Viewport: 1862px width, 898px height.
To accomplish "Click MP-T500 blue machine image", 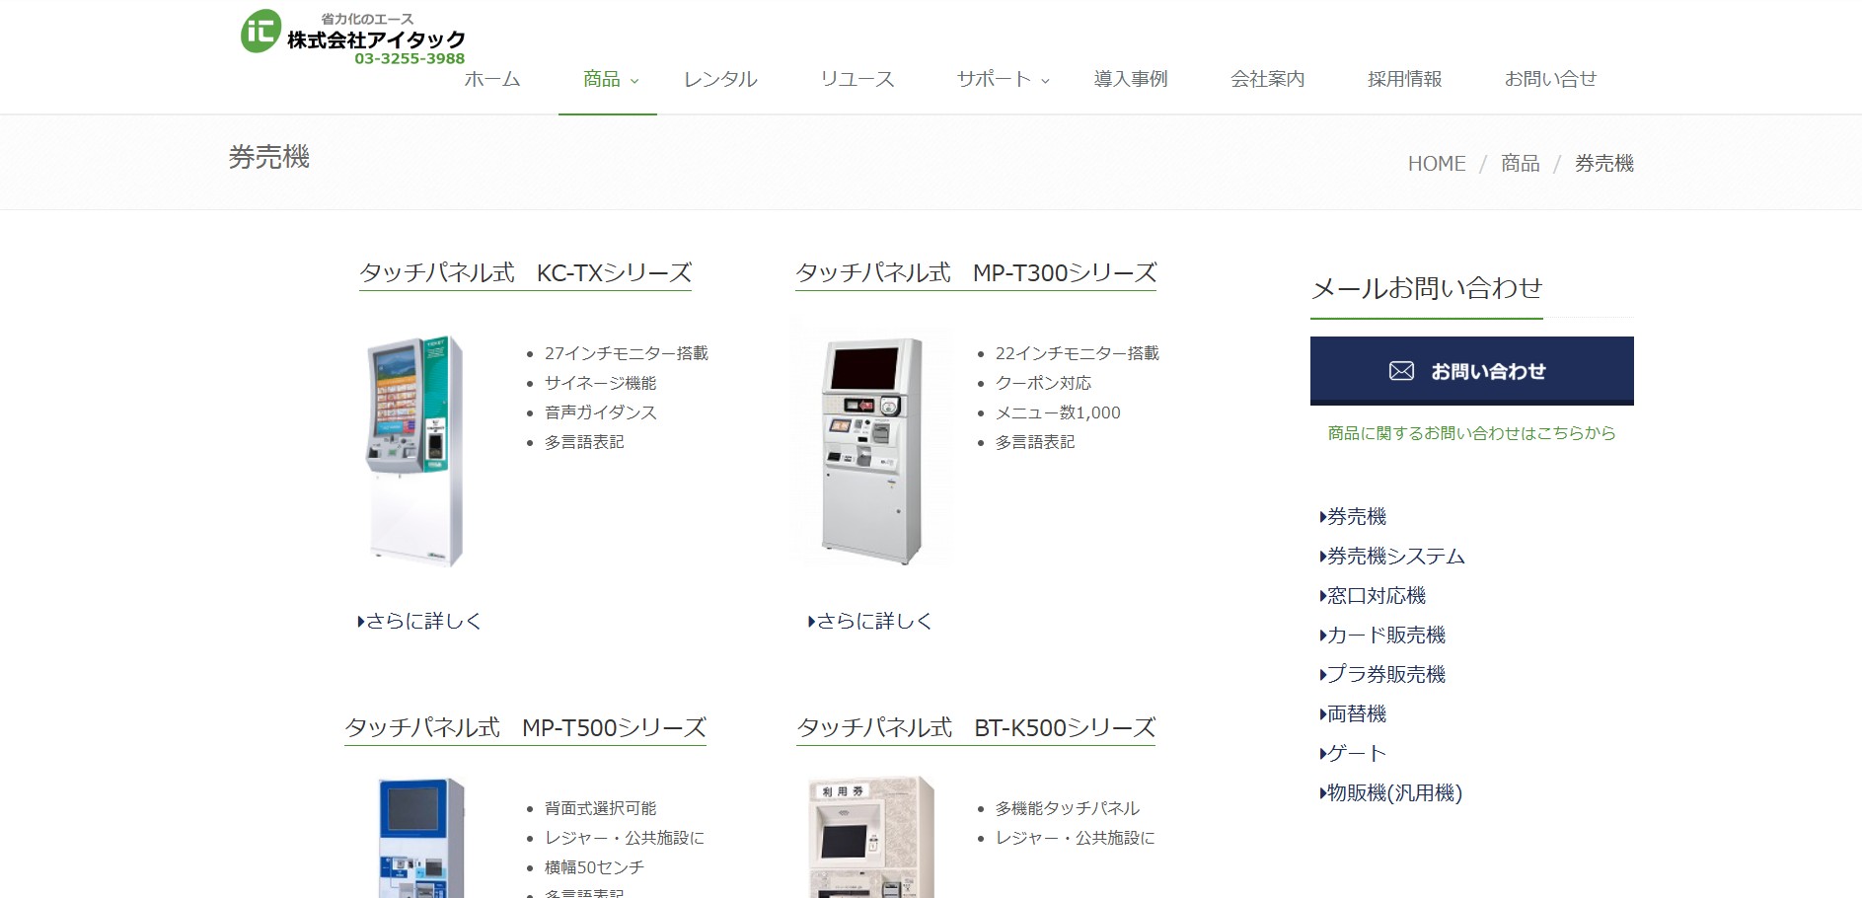I will point(421,837).
